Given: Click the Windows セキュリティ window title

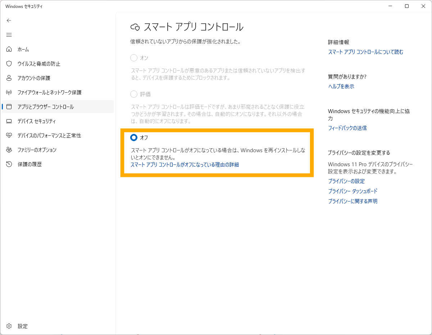Looking at the screenshot, I should pos(24,6).
